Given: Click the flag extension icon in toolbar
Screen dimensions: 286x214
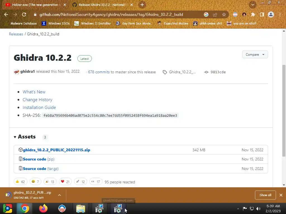Looking at the screenshot, I should click(235, 14).
